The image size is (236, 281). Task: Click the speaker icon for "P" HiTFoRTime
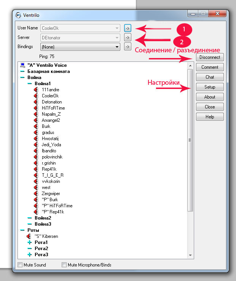pyautogui.click(x=36, y=206)
